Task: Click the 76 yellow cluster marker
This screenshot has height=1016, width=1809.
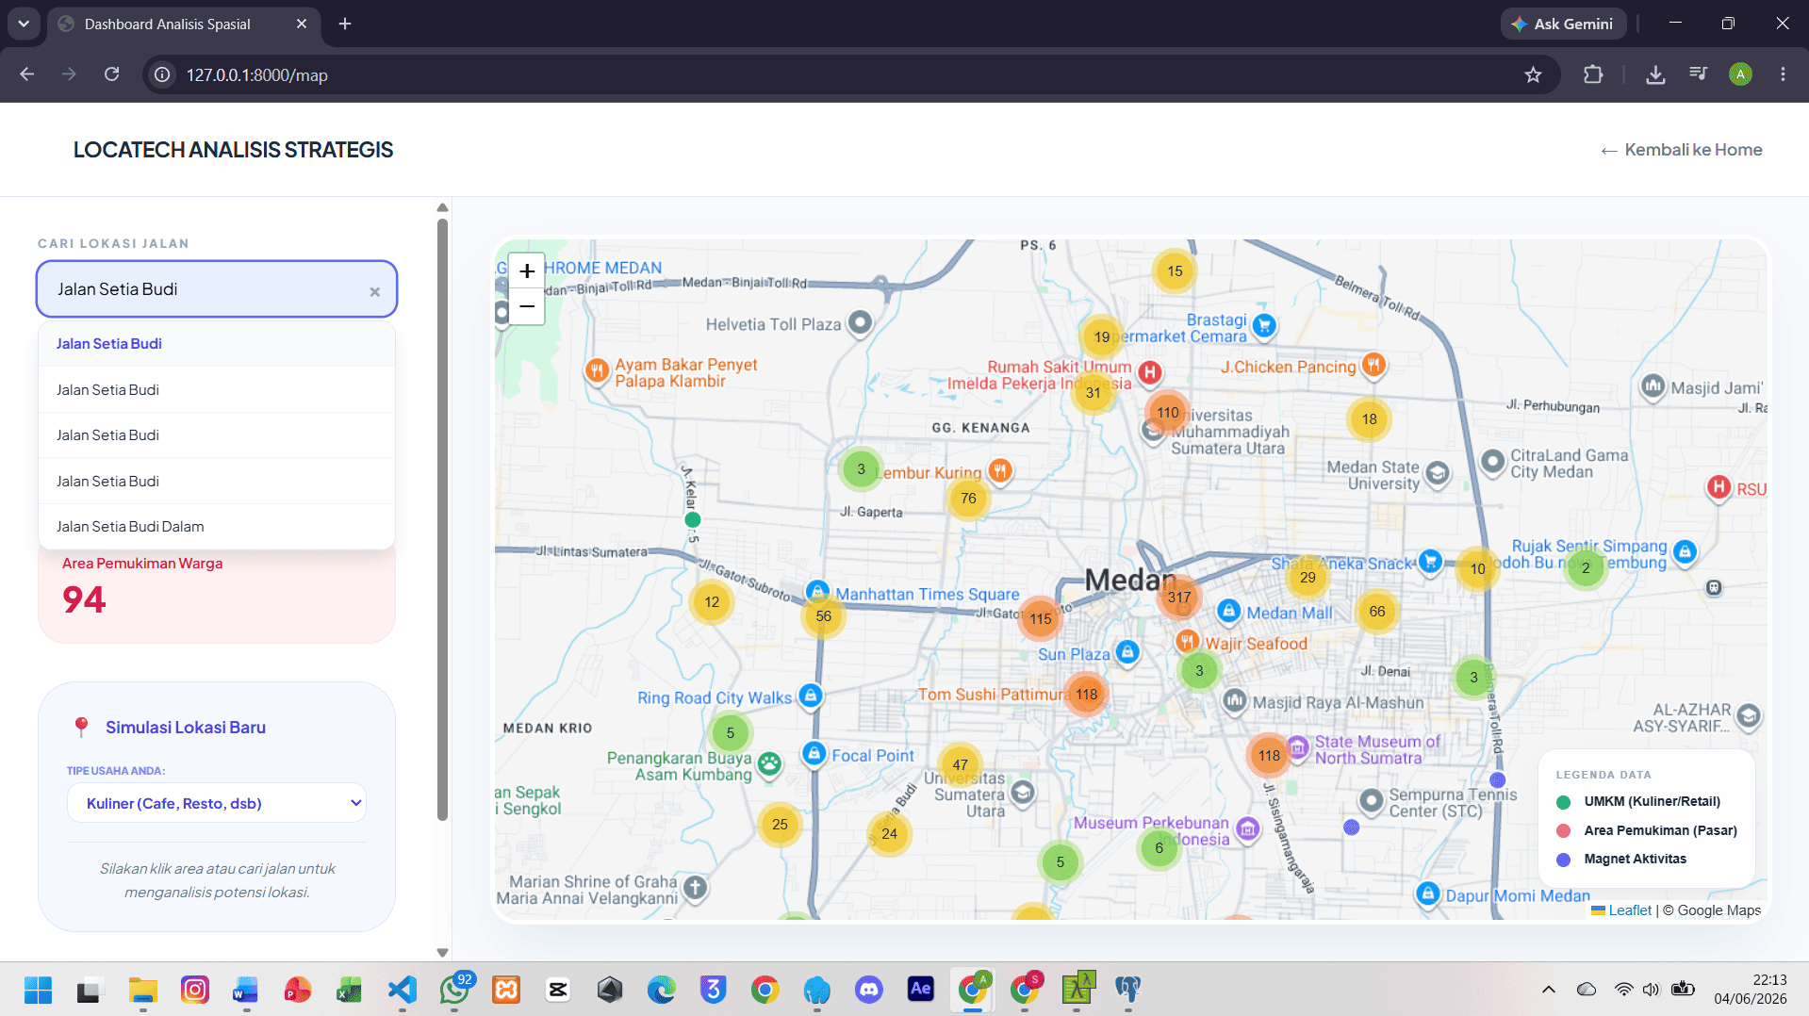Action: pyautogui.click(x=968, y=499)
